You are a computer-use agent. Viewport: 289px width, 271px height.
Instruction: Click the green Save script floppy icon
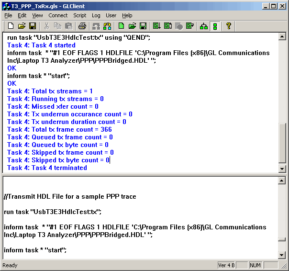tap(143, 26)
